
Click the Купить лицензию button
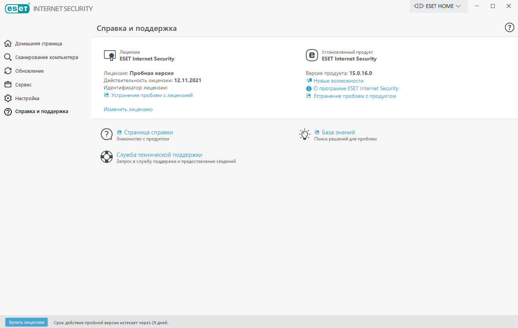tap(27, 322)
